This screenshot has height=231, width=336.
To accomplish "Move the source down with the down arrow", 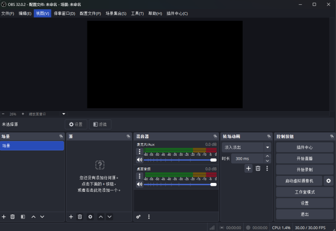I will point(109,216).
